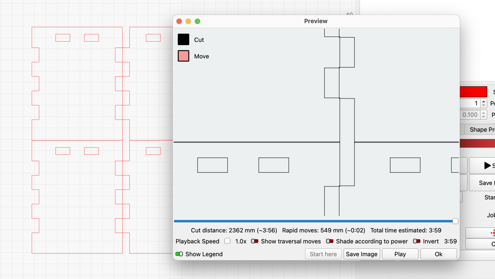The image size is (495, 279).
Task: Click the pink Move legend swatch
Action: [183, 56]
